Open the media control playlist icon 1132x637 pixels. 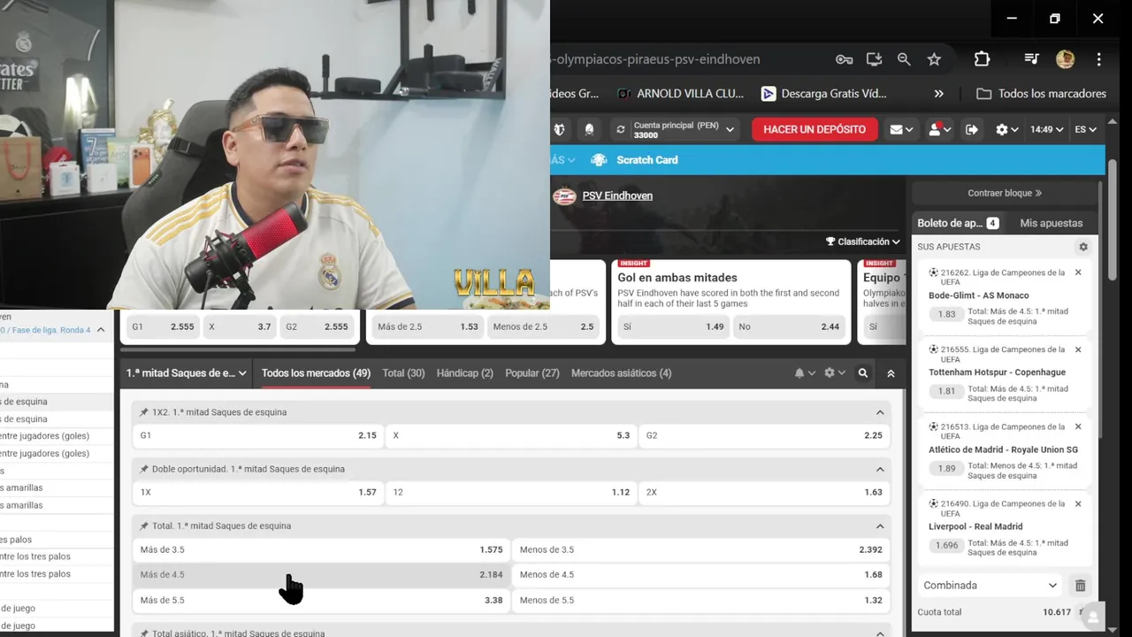(1031, 59)
